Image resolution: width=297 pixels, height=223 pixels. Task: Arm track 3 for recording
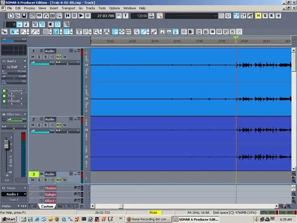click(45, 180)
